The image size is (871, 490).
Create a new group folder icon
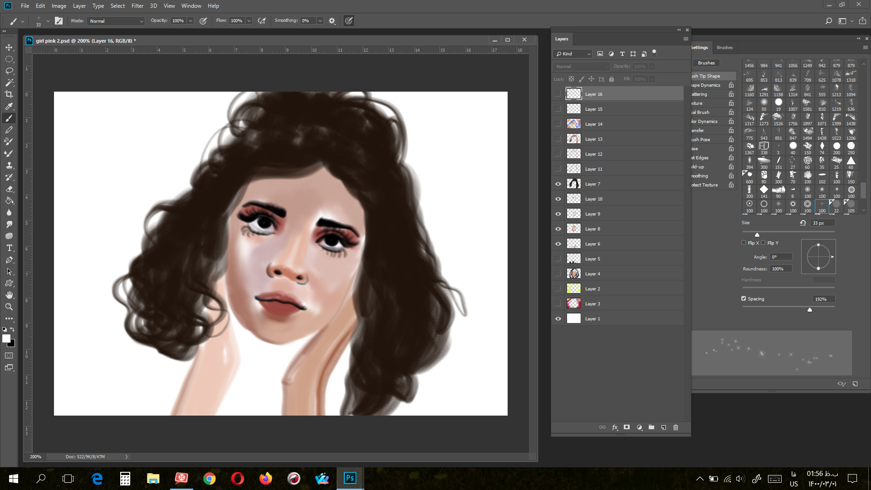click(x=651, y=427)
